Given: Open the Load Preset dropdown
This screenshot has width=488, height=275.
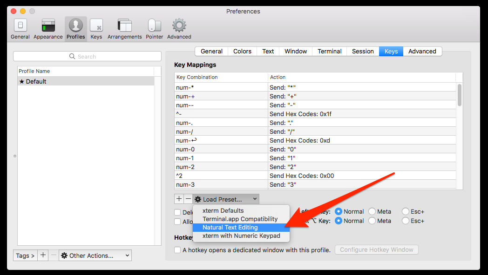Looking at the screenshot, I should point(226,199).
